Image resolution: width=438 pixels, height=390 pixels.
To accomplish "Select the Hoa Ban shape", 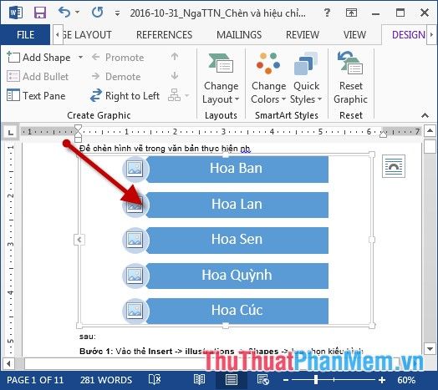I will click(x=237, y=170).
